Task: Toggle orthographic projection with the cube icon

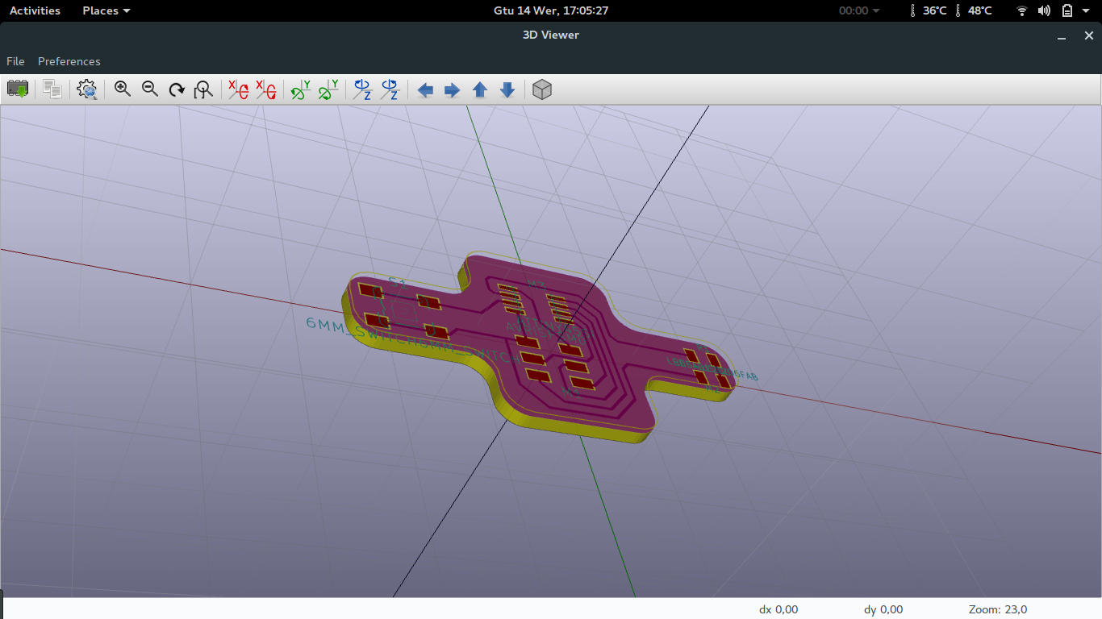Action: (541, 89)
